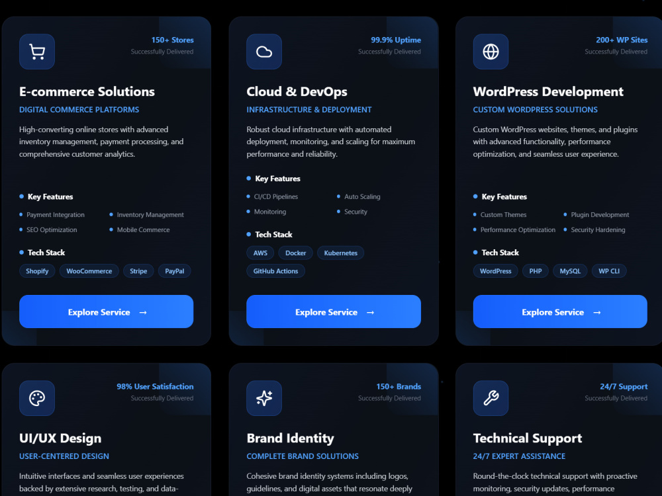Click the Inventory Management feature
662x496 pixels.
point(150,215)
